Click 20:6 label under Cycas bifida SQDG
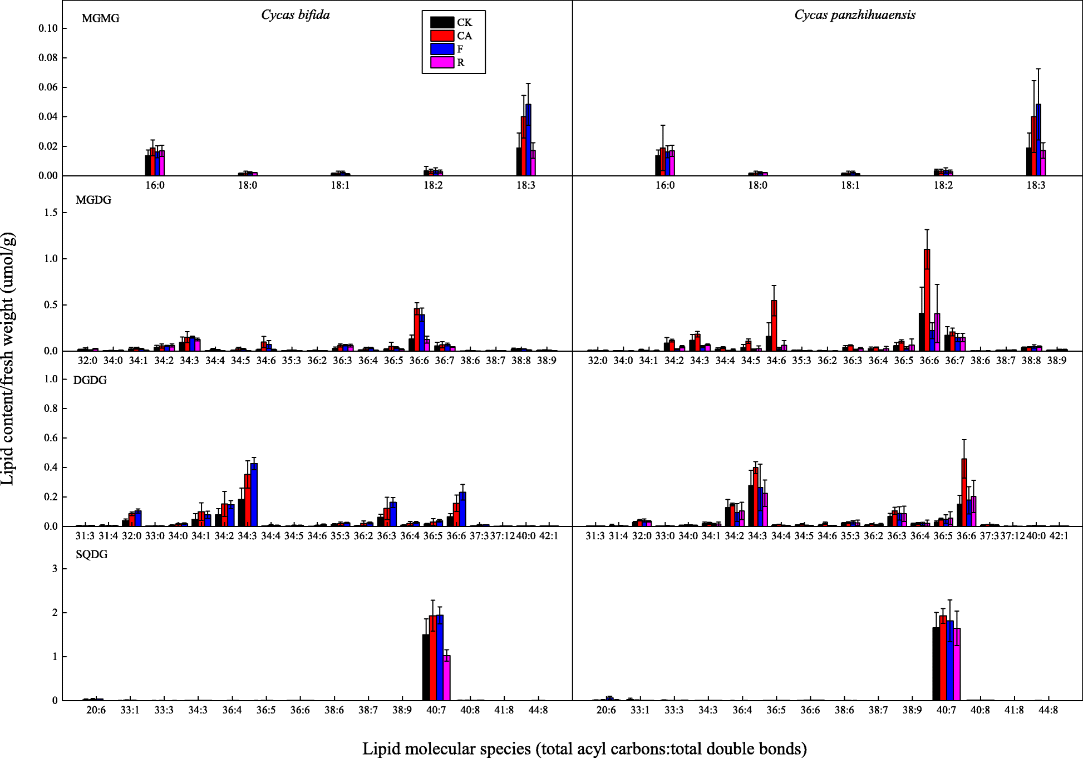1083x758 pixels. 96,710
